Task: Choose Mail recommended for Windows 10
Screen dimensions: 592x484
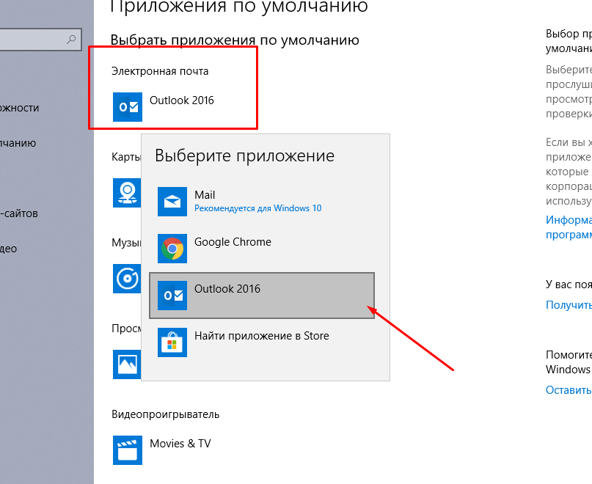Action: (262, 202)
